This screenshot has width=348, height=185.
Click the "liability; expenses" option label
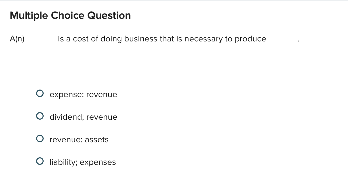tap(83, 162)
